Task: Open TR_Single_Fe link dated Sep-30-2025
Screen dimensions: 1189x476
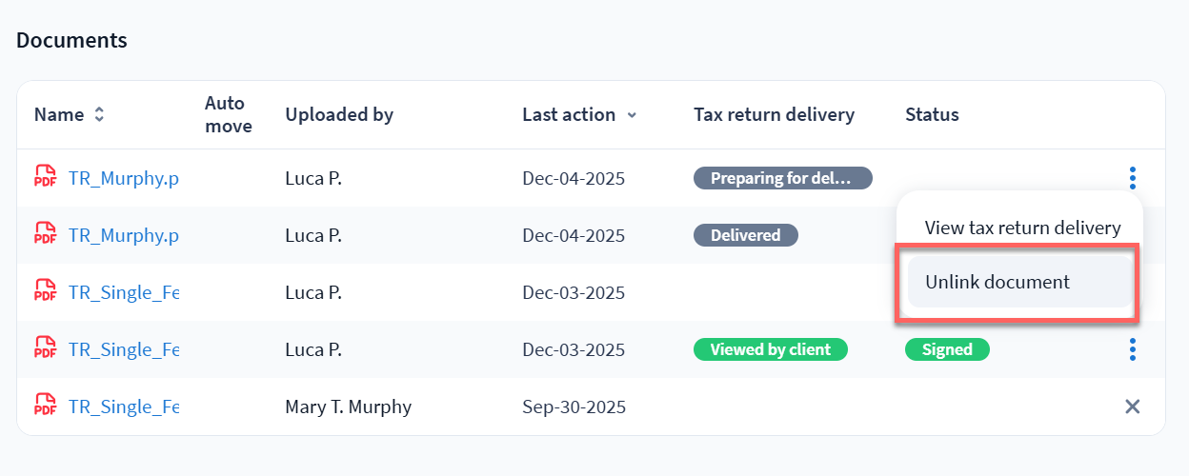Action: [124, 407]
